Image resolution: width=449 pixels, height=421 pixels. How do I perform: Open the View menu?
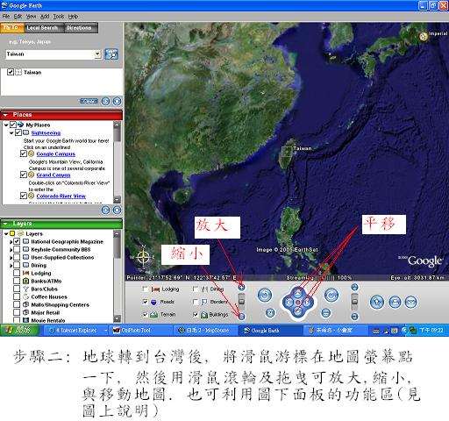click(31, 17)
